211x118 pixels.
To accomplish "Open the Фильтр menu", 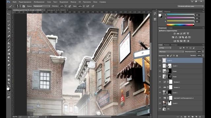I will (x=73, y=2).
